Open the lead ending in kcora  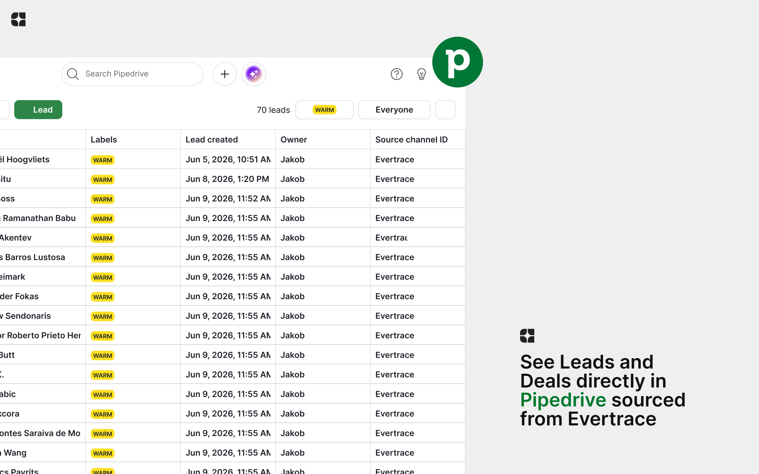pyautogui.click(x=10, y=414)
